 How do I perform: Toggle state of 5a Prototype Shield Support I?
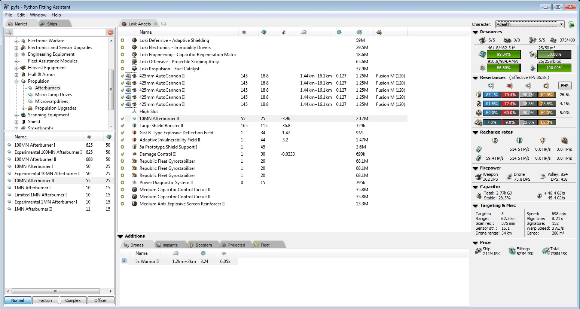point(122,147)
